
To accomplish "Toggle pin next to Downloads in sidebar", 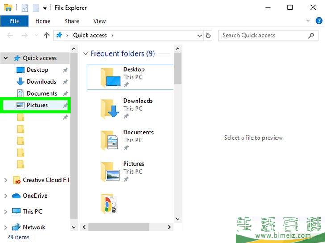I will coord(65,82).
